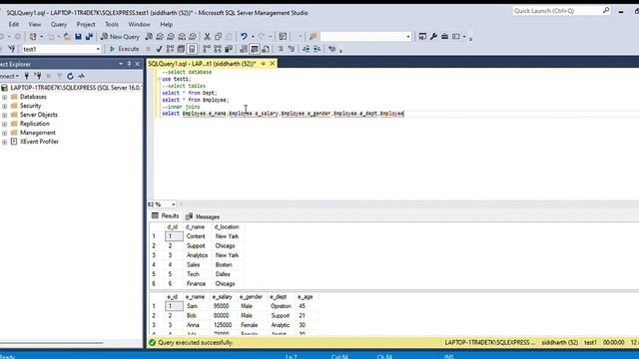The image size is (639, 359).
Task: Toggle pin on SQLQuery1.sql tab
Action: point(264,64)
